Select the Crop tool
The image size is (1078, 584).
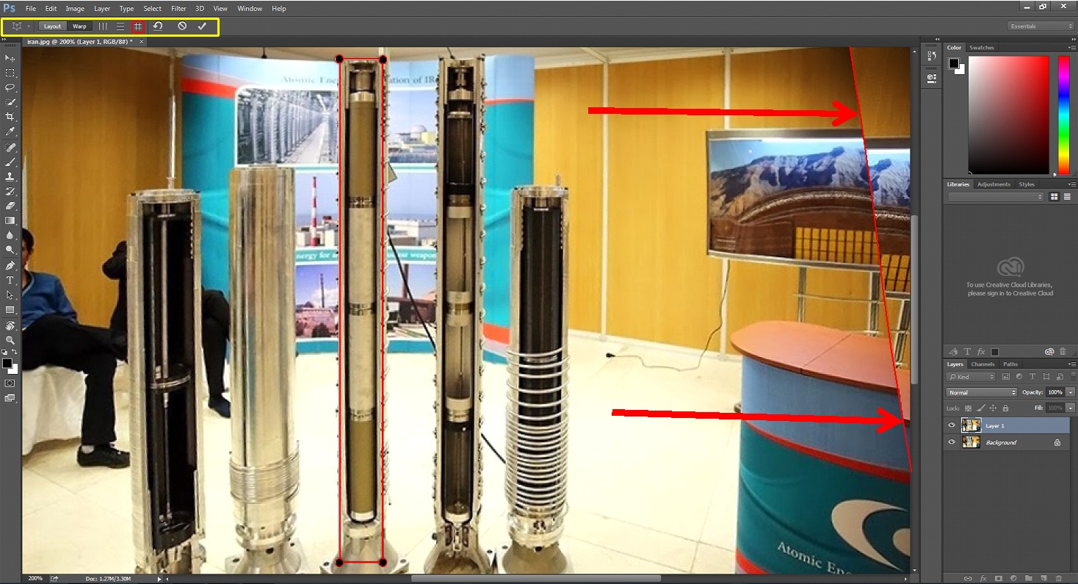[10, 117]
